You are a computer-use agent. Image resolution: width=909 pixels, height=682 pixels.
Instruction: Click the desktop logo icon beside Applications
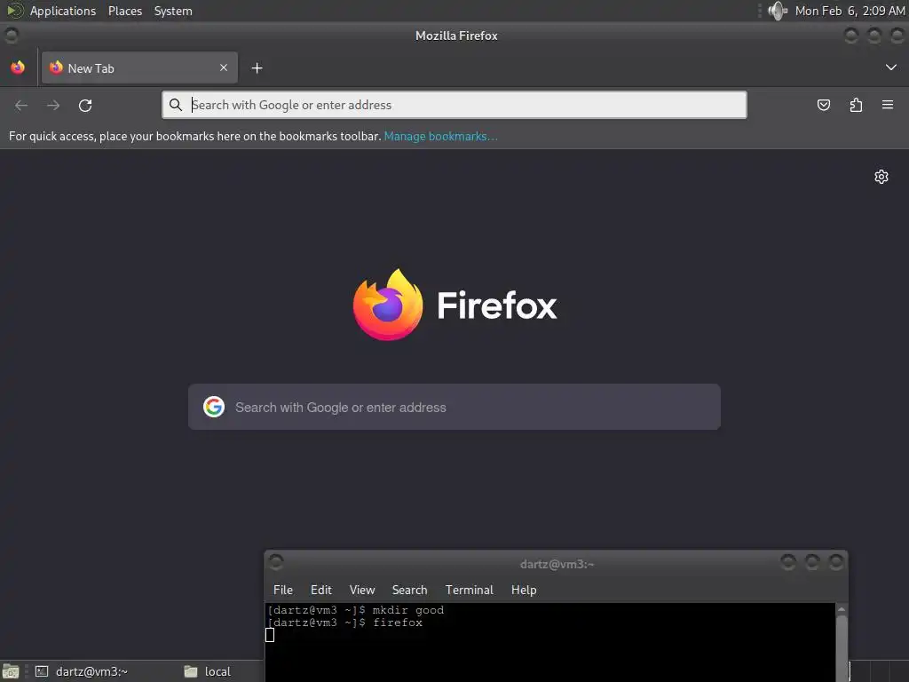tap(14, 11)
